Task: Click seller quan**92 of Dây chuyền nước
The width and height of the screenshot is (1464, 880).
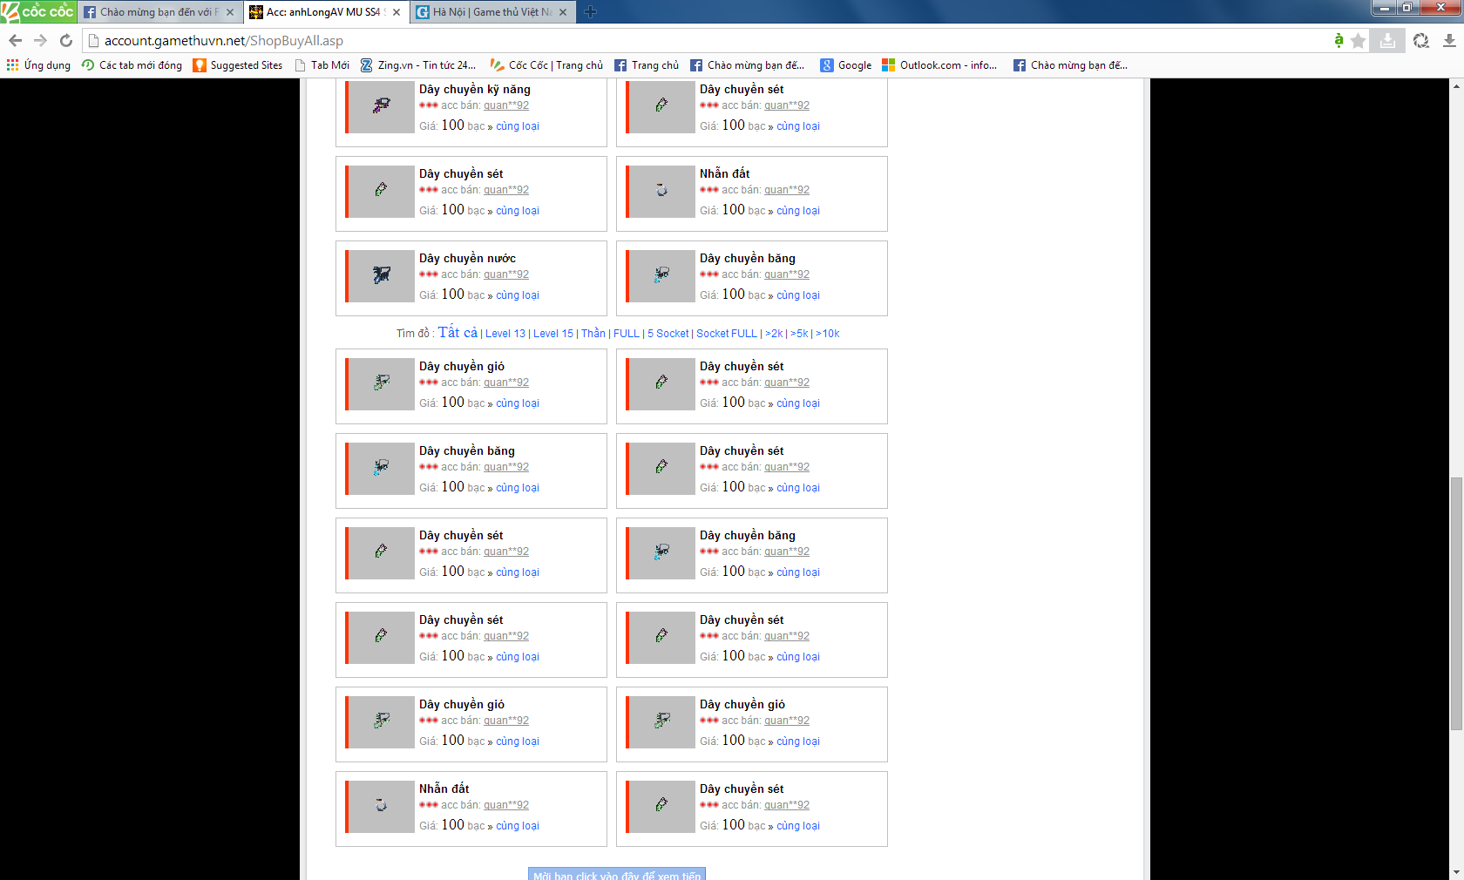Action: coord(506,274)
